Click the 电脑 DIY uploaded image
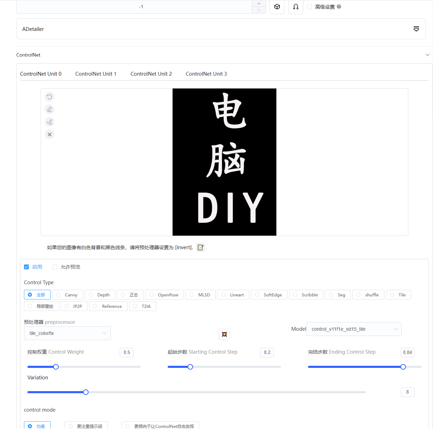The width and height of the screenshot is (433, 430). click(x=224, y=162)
